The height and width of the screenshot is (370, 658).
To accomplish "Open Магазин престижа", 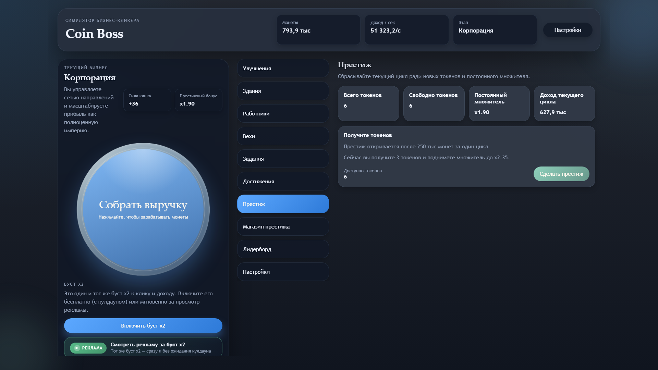I will coord(283,226).
